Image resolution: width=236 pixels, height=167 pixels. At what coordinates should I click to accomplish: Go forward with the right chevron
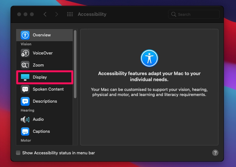(x=57, y=14)
